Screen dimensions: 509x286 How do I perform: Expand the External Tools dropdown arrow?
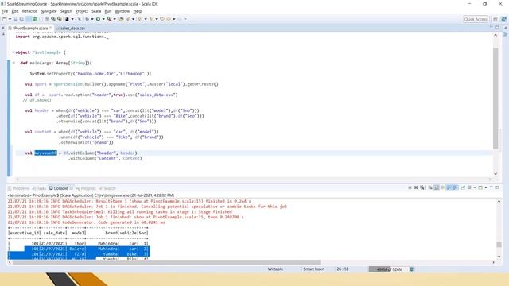[x=115, y=19]
